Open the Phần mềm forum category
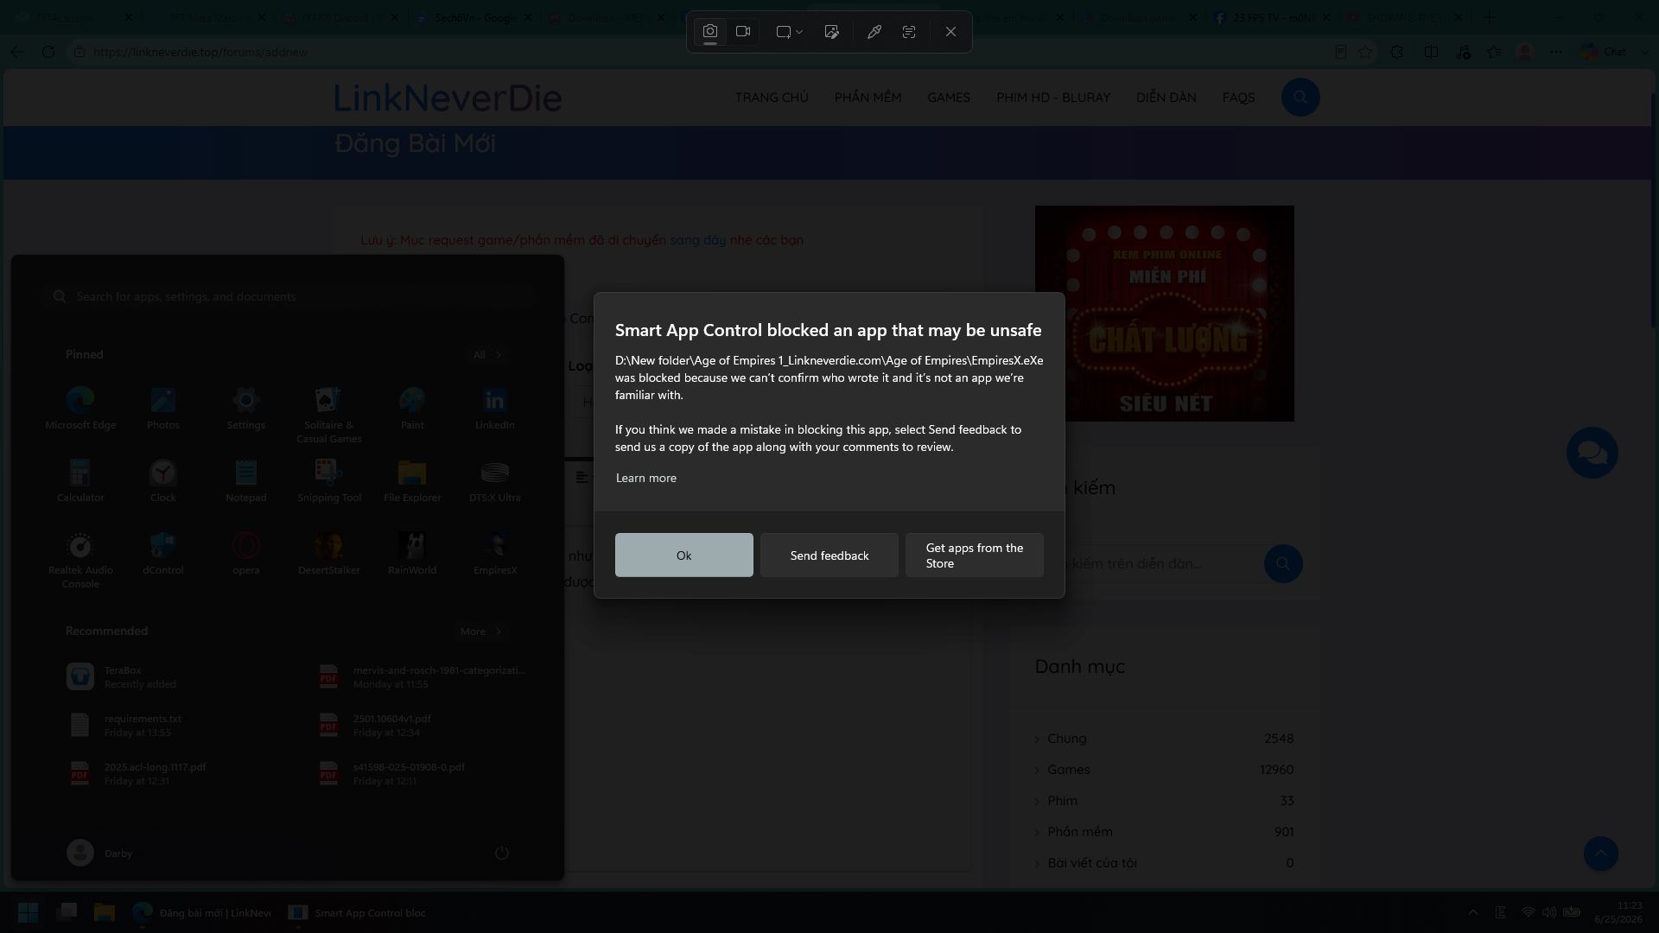 (1080, 832)
